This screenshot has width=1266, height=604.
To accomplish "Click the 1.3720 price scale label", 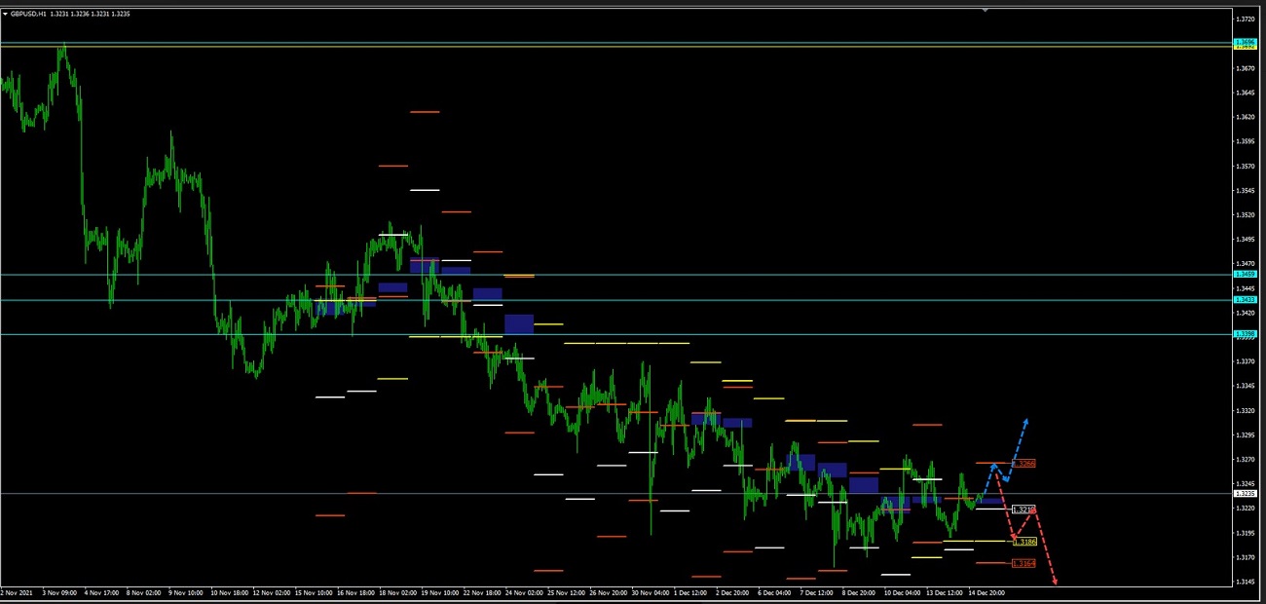I will (1245, 19).
